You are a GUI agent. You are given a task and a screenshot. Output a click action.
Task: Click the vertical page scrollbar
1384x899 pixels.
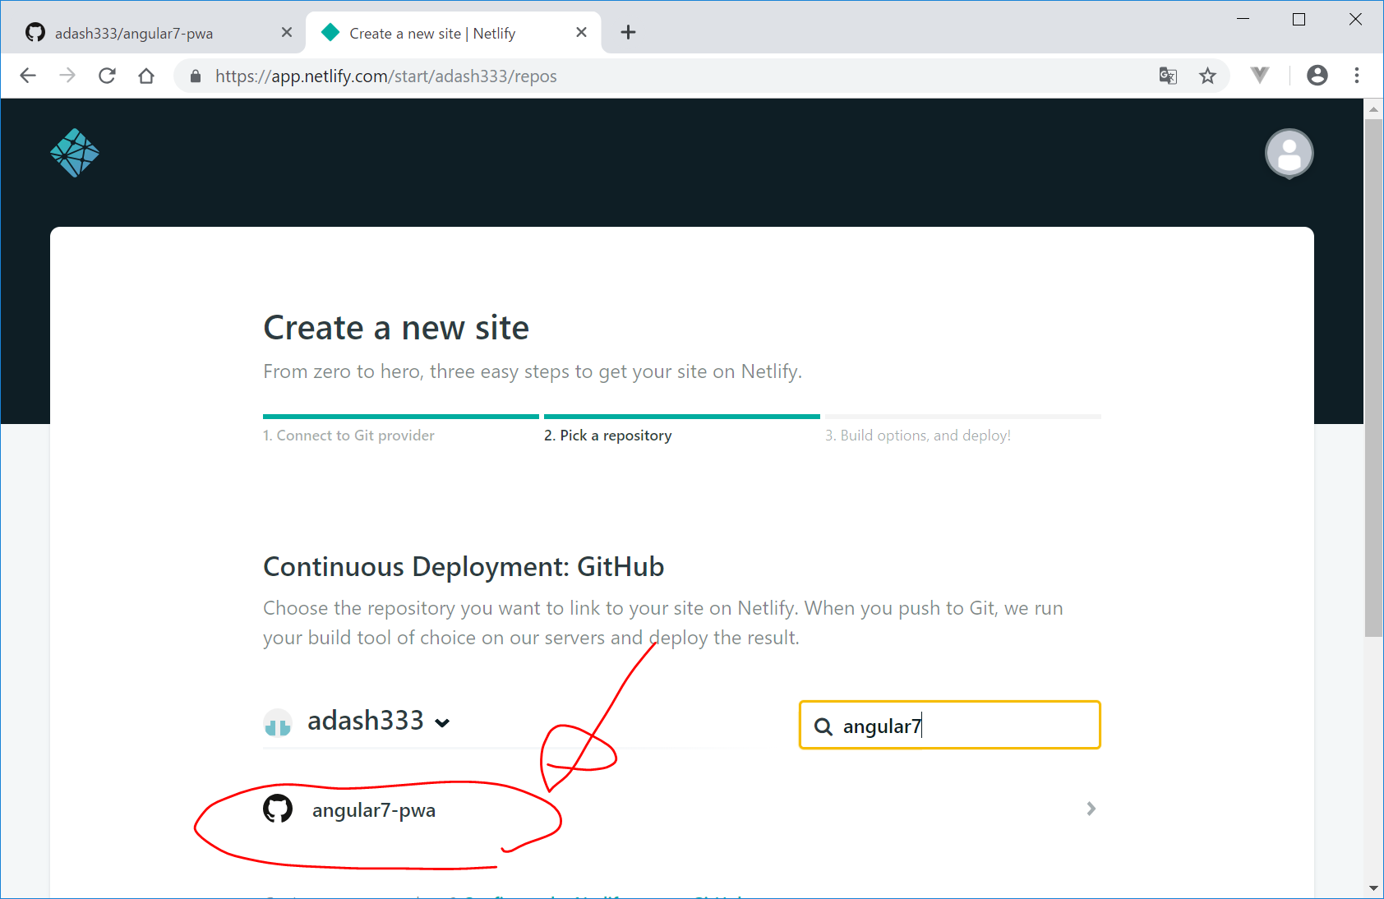tap(1373, 378)
